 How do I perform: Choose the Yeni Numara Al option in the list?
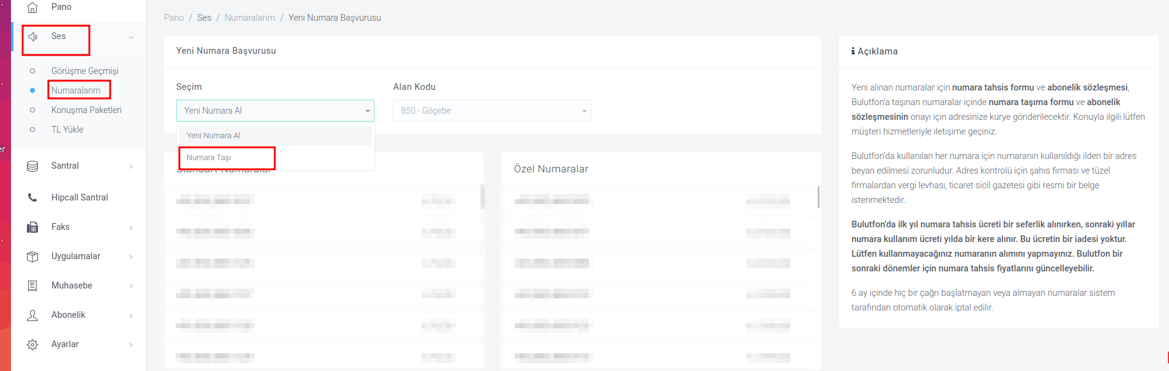pyautogui.click(x=275, y=136)
